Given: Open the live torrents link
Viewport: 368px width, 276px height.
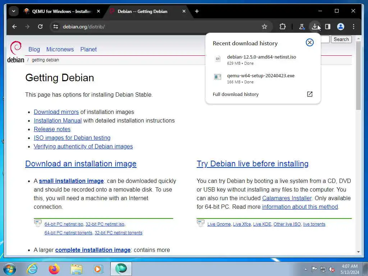Looking at the screenshot, I should pyautogui.click(x=314, y=224).
